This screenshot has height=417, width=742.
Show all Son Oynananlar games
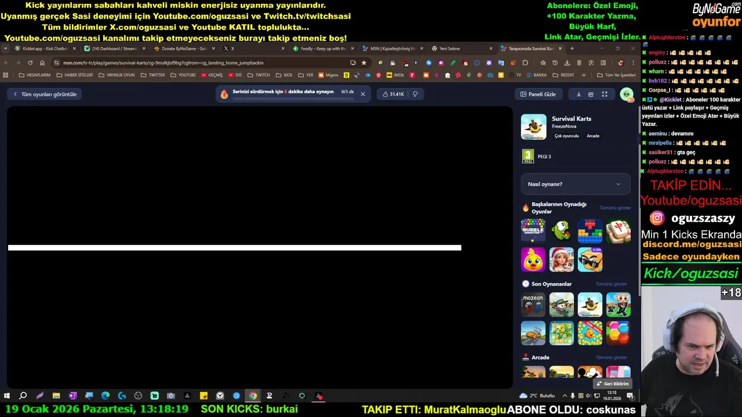pos(611,284)
